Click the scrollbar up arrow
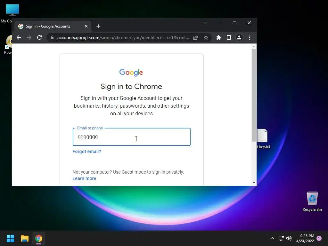The height and width of the screenshot is (246, 328). coord(254,46)
